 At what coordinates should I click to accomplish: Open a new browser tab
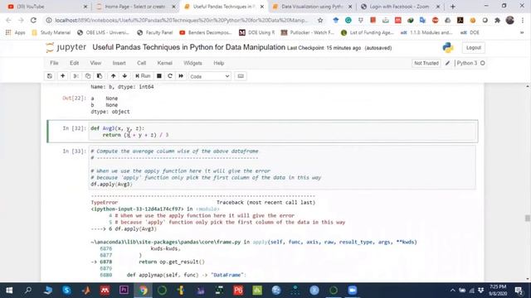tap(452, 7)
